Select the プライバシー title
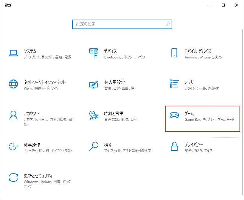 click(194, 145)
